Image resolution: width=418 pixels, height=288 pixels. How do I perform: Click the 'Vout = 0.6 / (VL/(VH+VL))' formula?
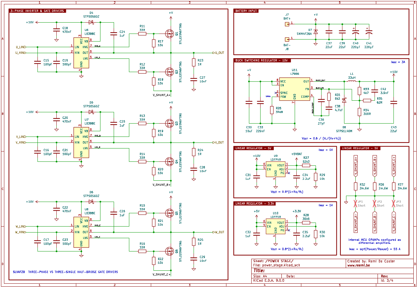pos(321,138)
